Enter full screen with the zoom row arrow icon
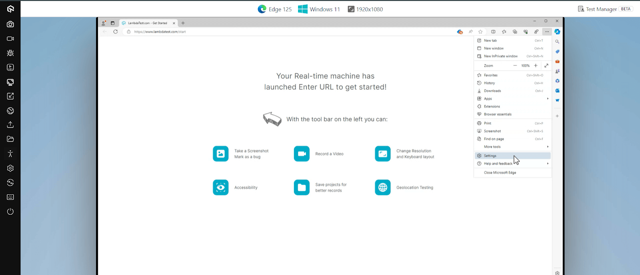640x275 pixels. coord(546,66)
